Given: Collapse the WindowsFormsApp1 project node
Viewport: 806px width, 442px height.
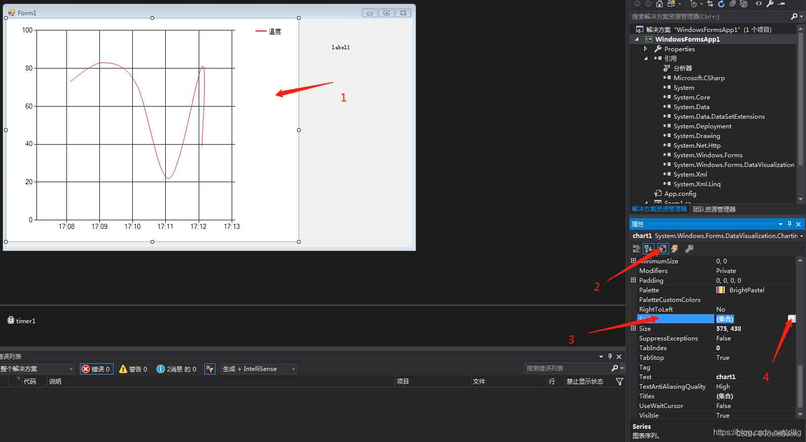Looking at the screenshot, I should coord(637,39).
